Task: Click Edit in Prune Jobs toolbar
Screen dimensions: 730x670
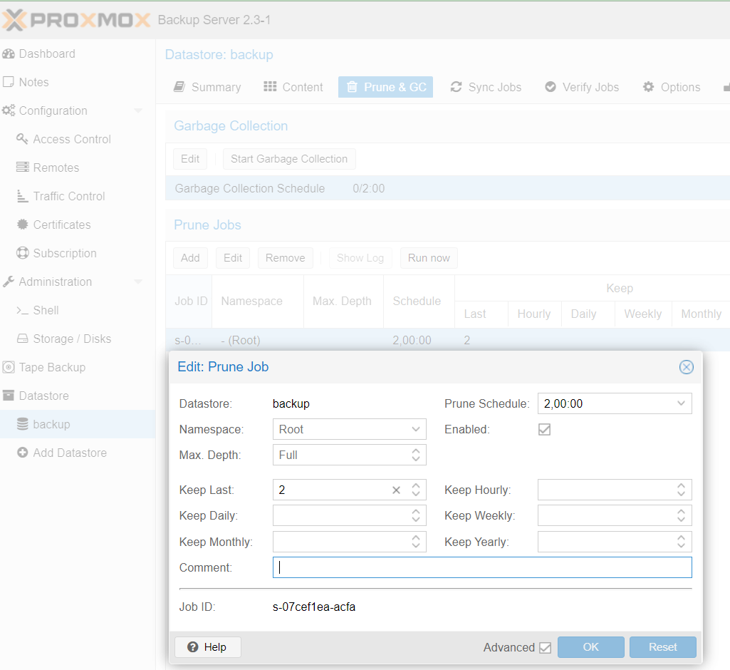Action: point(233,258)
